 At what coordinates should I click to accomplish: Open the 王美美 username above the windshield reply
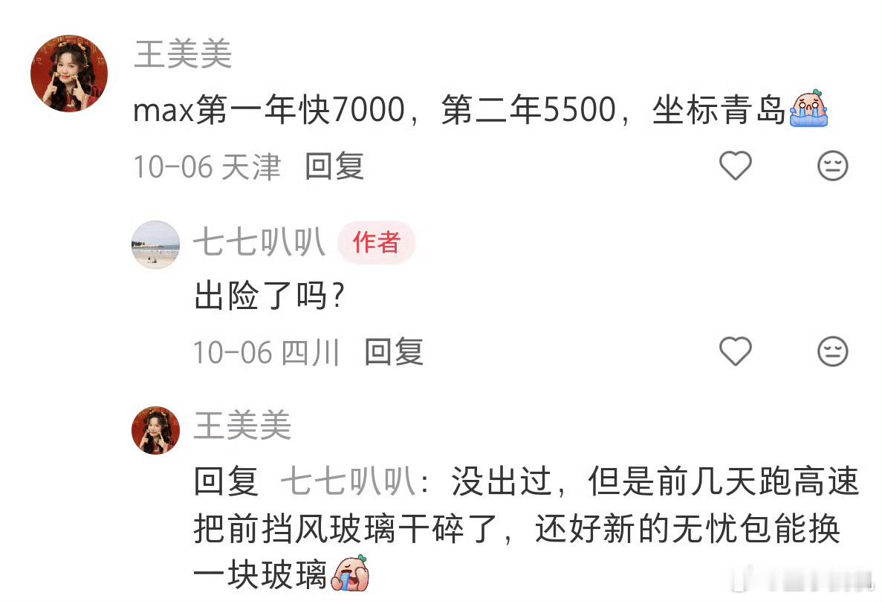coord(242,425)
